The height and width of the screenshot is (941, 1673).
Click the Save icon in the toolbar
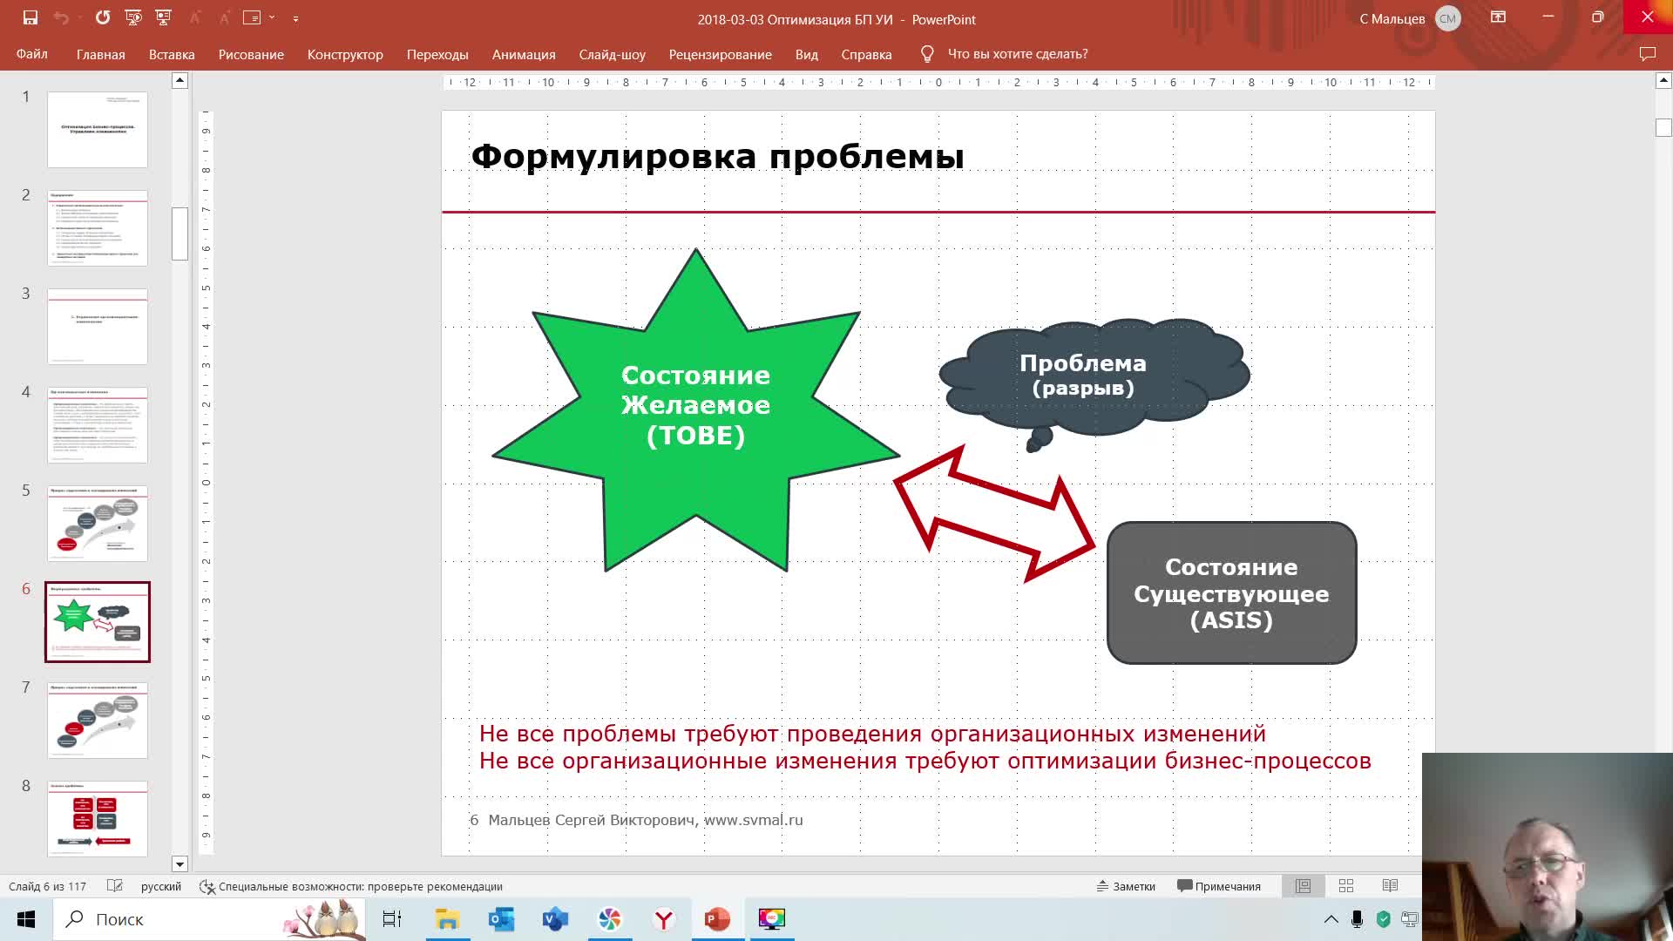point(29,17)
